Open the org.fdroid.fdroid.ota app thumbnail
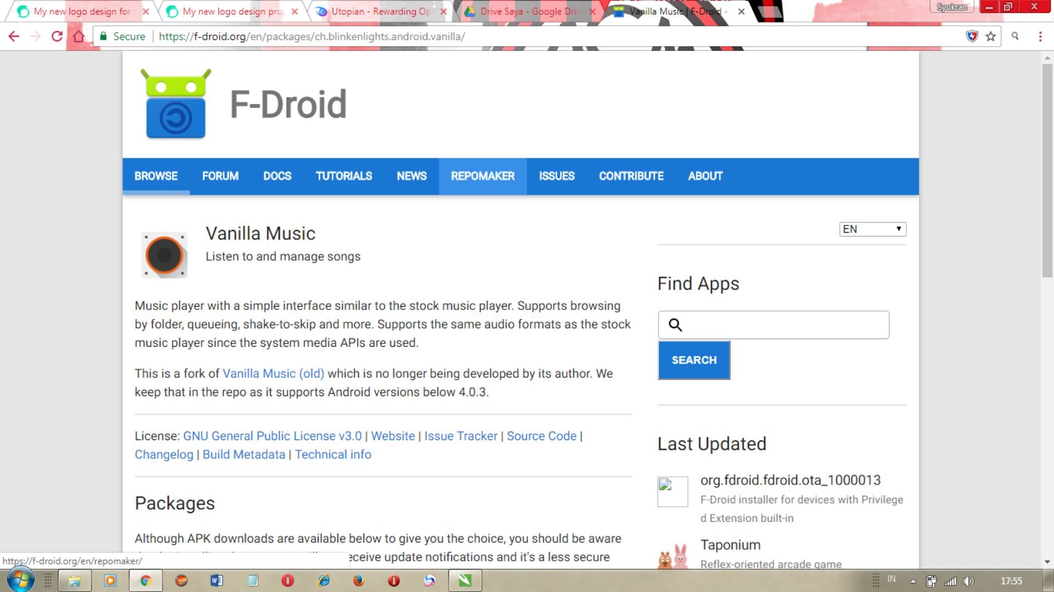 pyautogui.click(x=672, y=491)
